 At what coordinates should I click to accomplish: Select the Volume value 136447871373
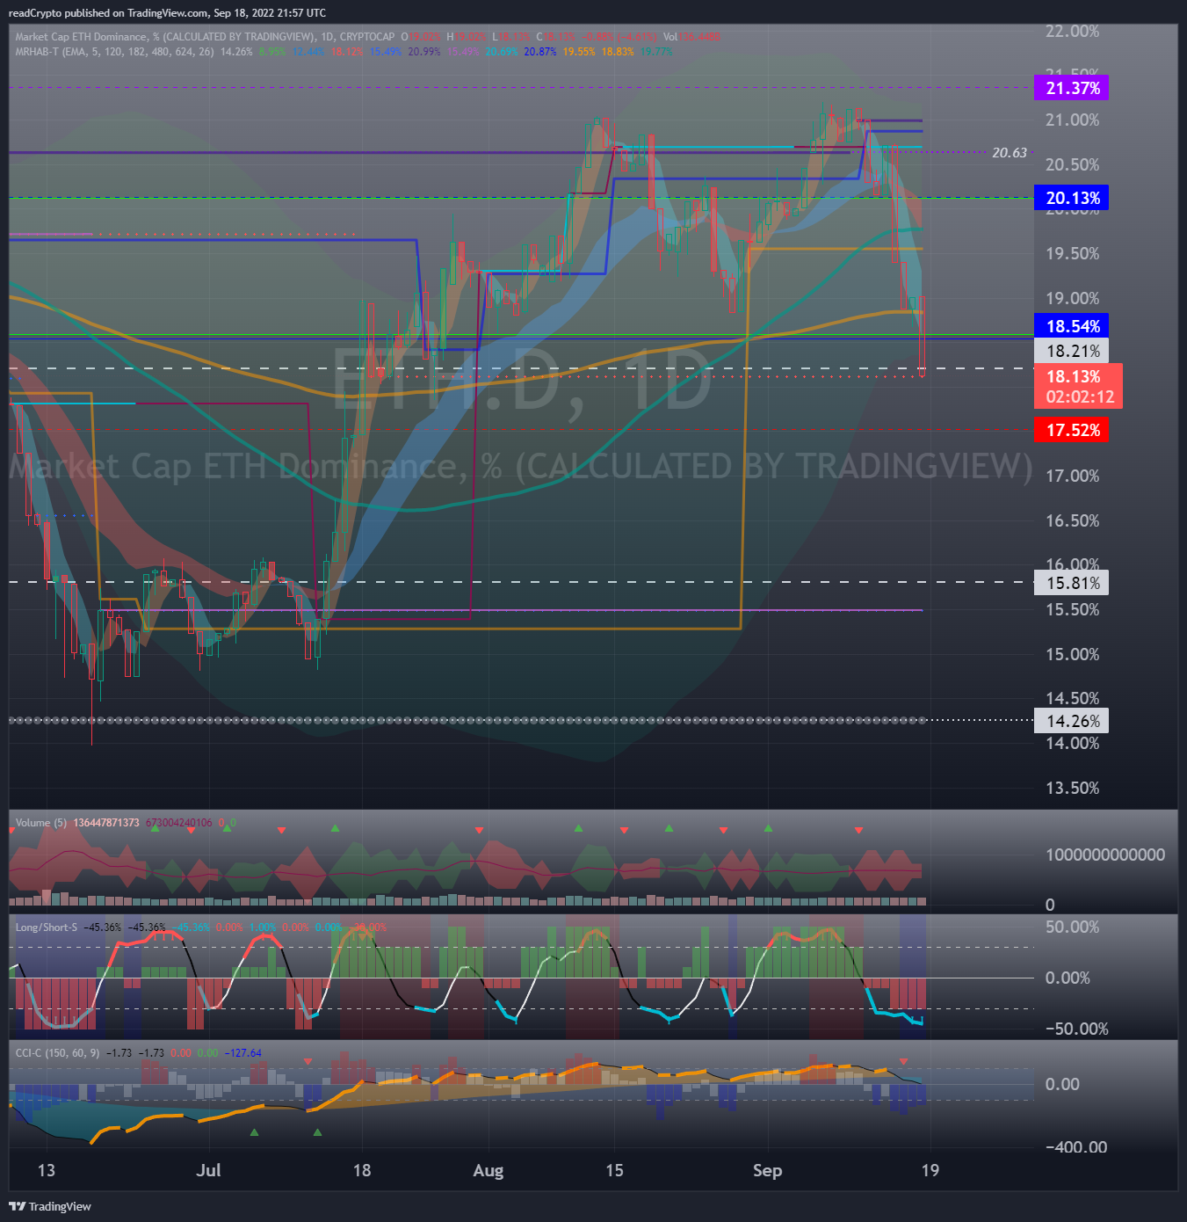[x=106, y=823]
